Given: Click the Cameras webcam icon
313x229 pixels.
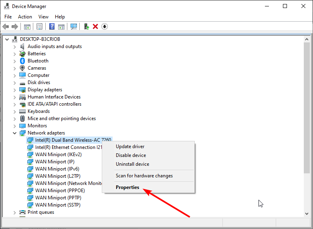Looking at the screenshot, I should tap(22, 68).
